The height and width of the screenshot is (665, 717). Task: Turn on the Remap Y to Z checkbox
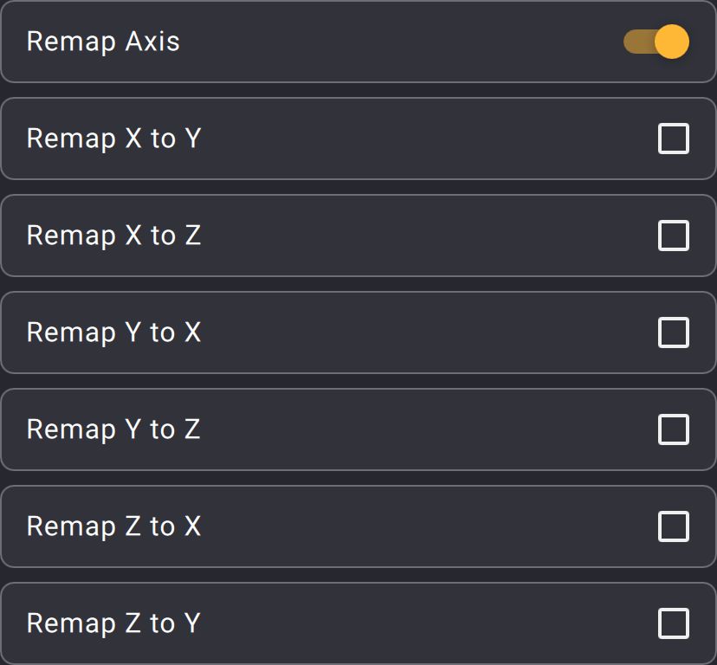(x=674, y=429)
